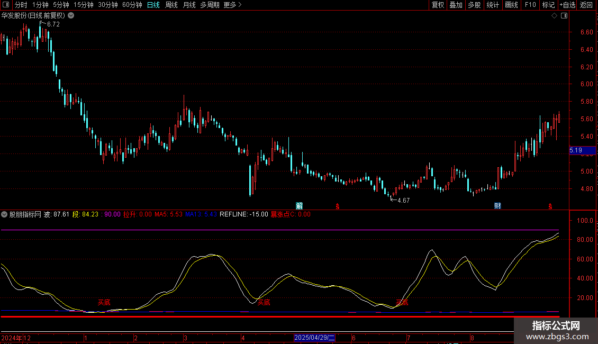Viewport: 598px width, 344px height.
Task: Select the 15分钟 period tab
Action: click(84, 5)
